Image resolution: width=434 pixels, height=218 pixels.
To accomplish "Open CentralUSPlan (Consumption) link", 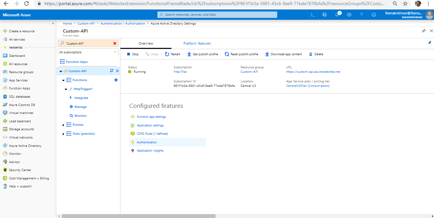I will click(x=308, y=86).
